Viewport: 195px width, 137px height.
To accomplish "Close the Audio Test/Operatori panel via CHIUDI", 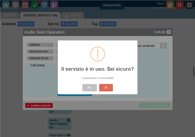I will 162,32.
